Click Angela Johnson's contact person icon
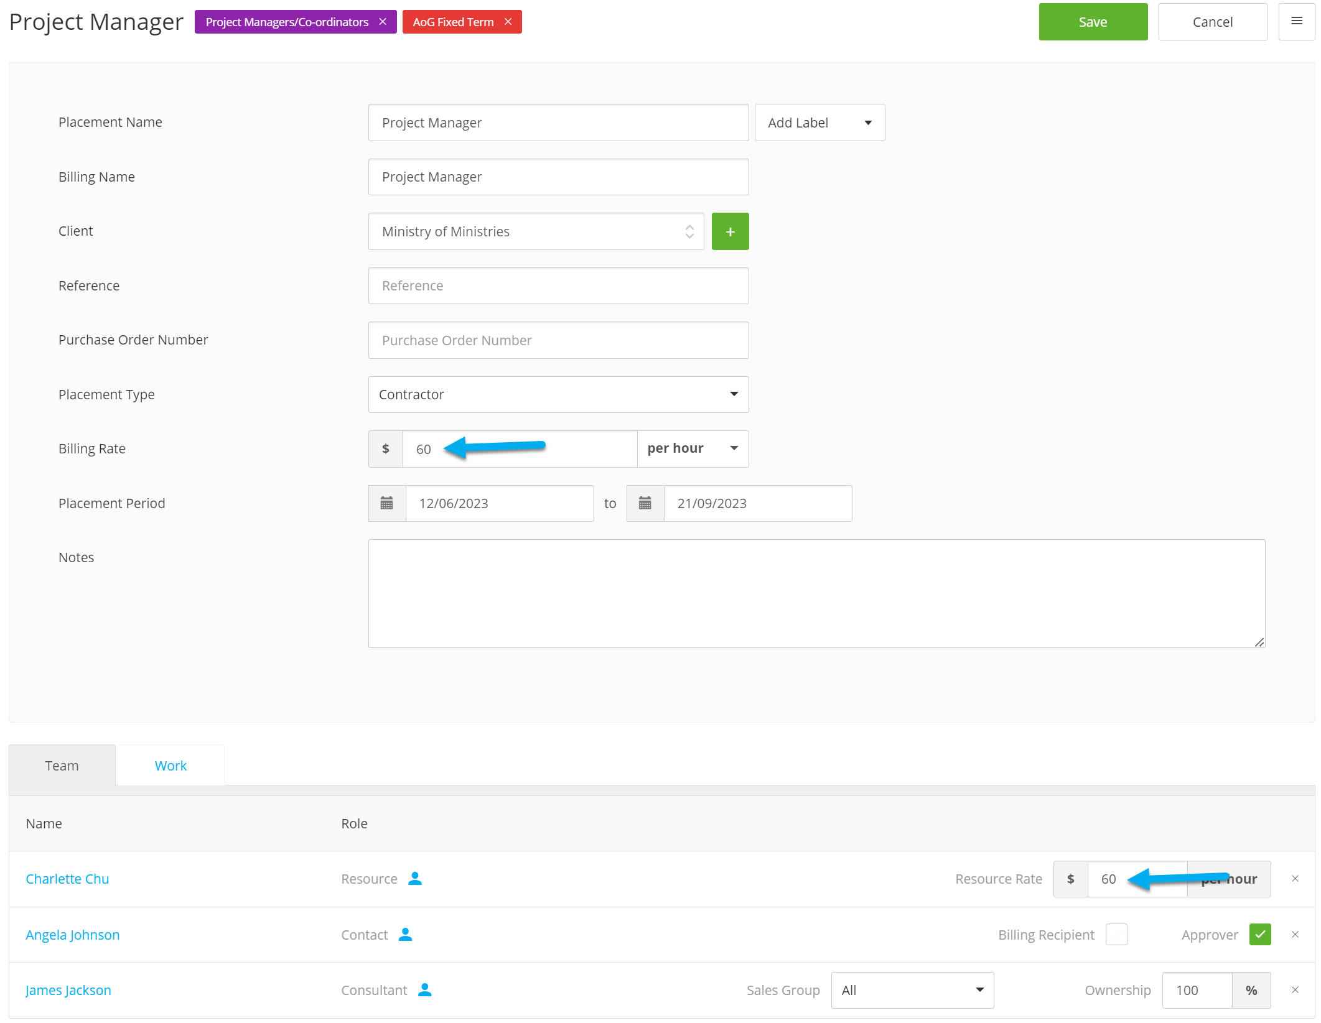Screen dimensions: 1321x1023 click(405, 934)
